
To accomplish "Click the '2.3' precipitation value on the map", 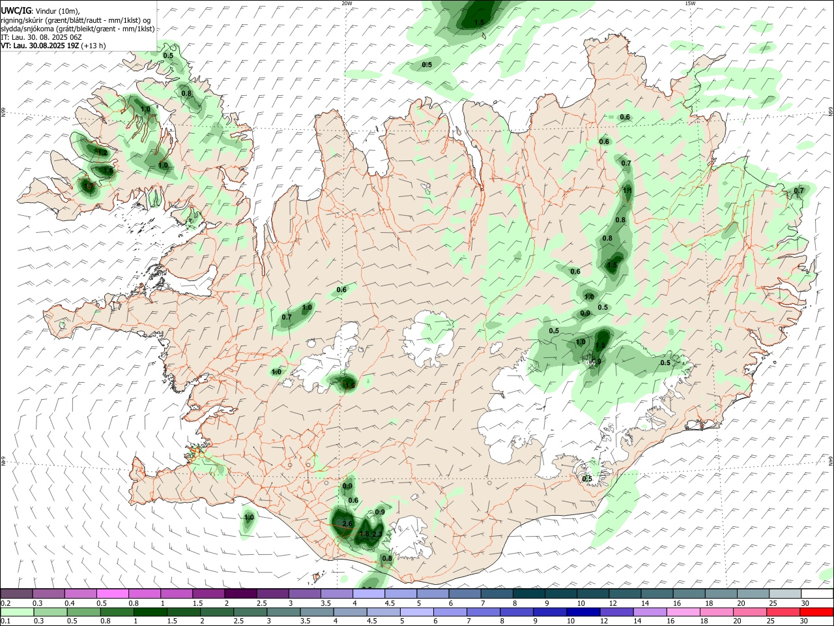I will pos(377,534).
